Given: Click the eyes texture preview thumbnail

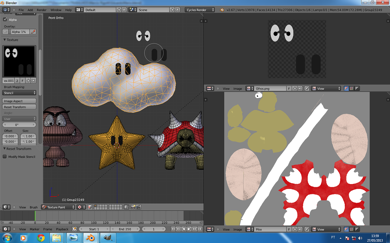Looking at the screenshot, I should [19, 61].
